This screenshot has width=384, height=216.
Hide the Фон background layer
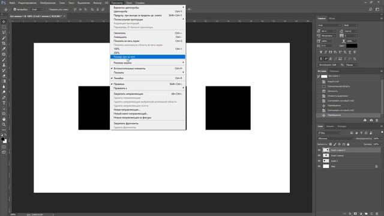319,166
